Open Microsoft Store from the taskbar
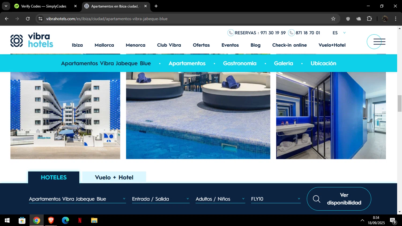 [x=22, y=220]
